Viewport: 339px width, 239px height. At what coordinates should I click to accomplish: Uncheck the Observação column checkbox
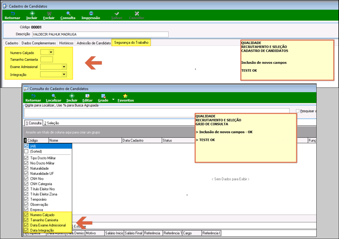point(26,204)
